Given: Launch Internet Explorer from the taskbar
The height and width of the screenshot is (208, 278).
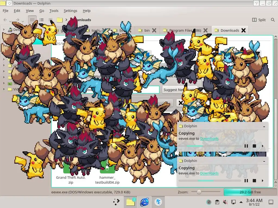Looking at the screenshot, I should (144, 202).
